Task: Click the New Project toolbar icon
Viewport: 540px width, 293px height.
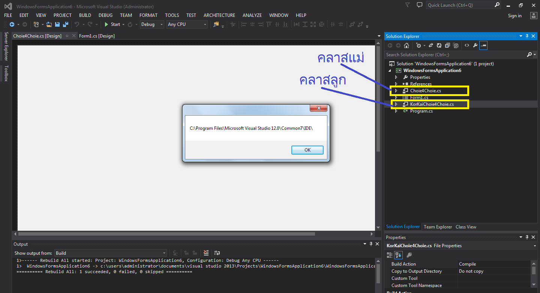Action: click(36, 24)
